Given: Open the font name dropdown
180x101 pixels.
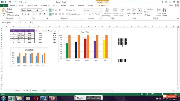Looking at the screenshot, I should (35, 10).
